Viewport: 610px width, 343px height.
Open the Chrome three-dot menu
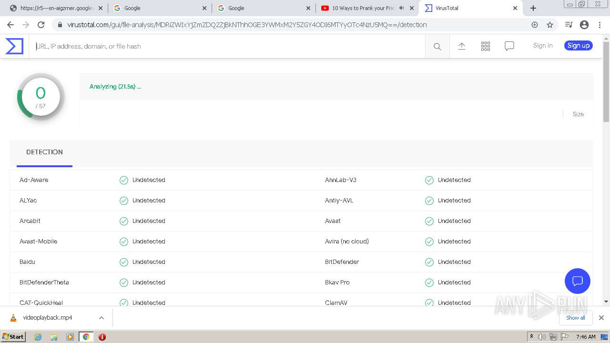point(600,25)
